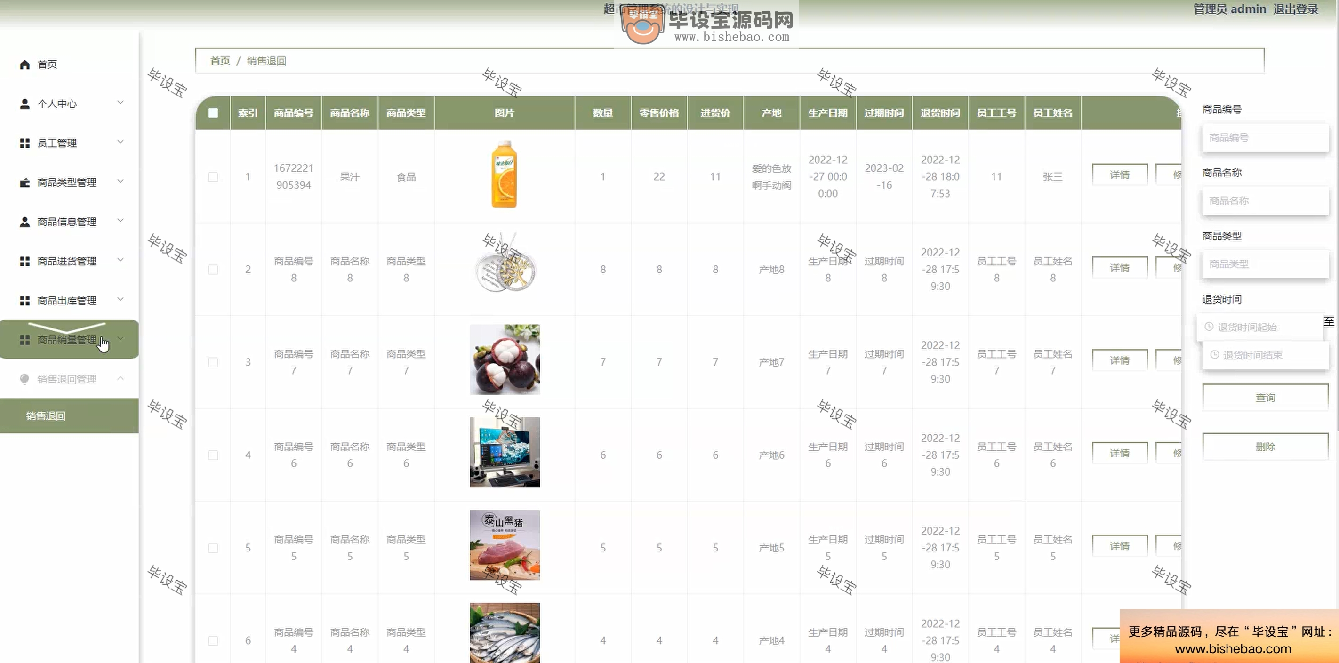The image size is (1339, 663).
Task: Expand the 商品类型管理 menu chevron
Action: pos(120,181)
